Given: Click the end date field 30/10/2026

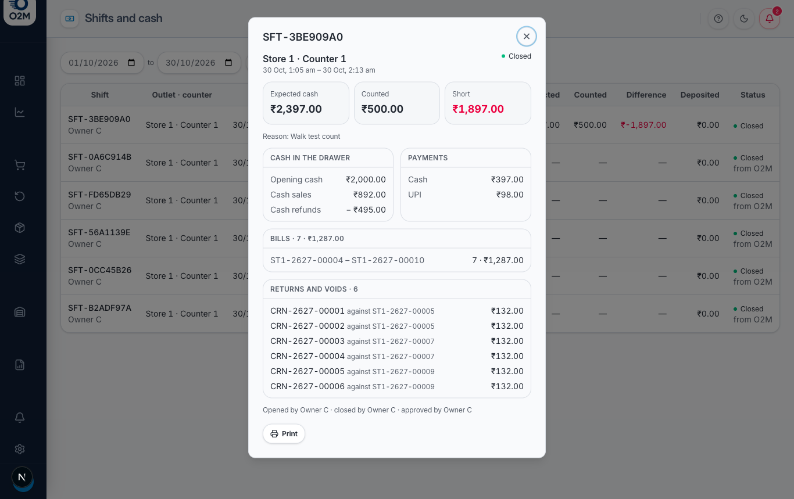Looking at the screenshot, I should [x=199, y=63].
